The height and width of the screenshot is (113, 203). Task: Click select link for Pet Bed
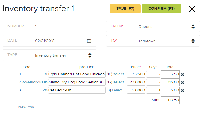click(x=117, y=90)
